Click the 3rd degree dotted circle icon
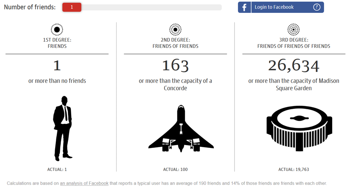349x190 pixels. click(x=293, y=30)
